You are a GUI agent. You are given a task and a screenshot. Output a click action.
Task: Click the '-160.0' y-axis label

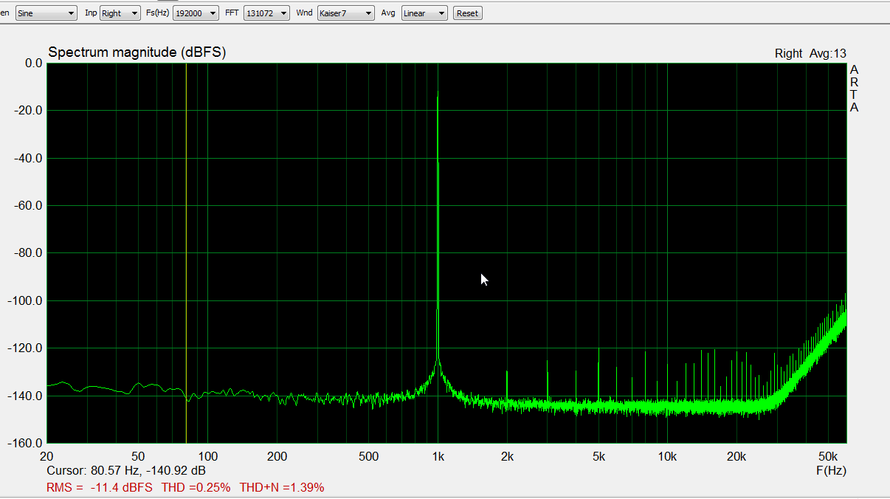click(26, 443)
